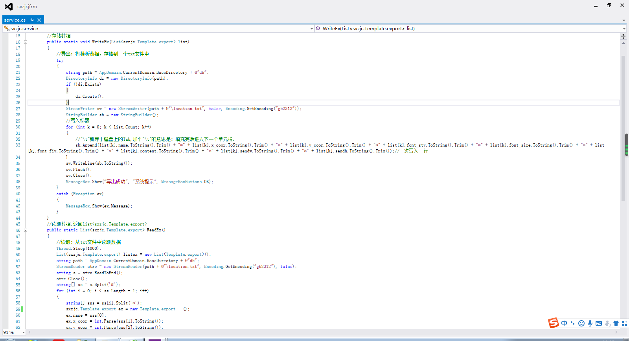Click the ReadEx method name on line 46
This screenshot has height=341, width=629.
click(x=154, y=230)
